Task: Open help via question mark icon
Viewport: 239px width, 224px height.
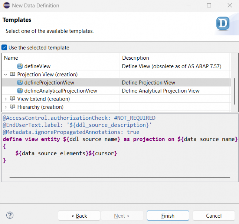Action: [x=10, y=215]
